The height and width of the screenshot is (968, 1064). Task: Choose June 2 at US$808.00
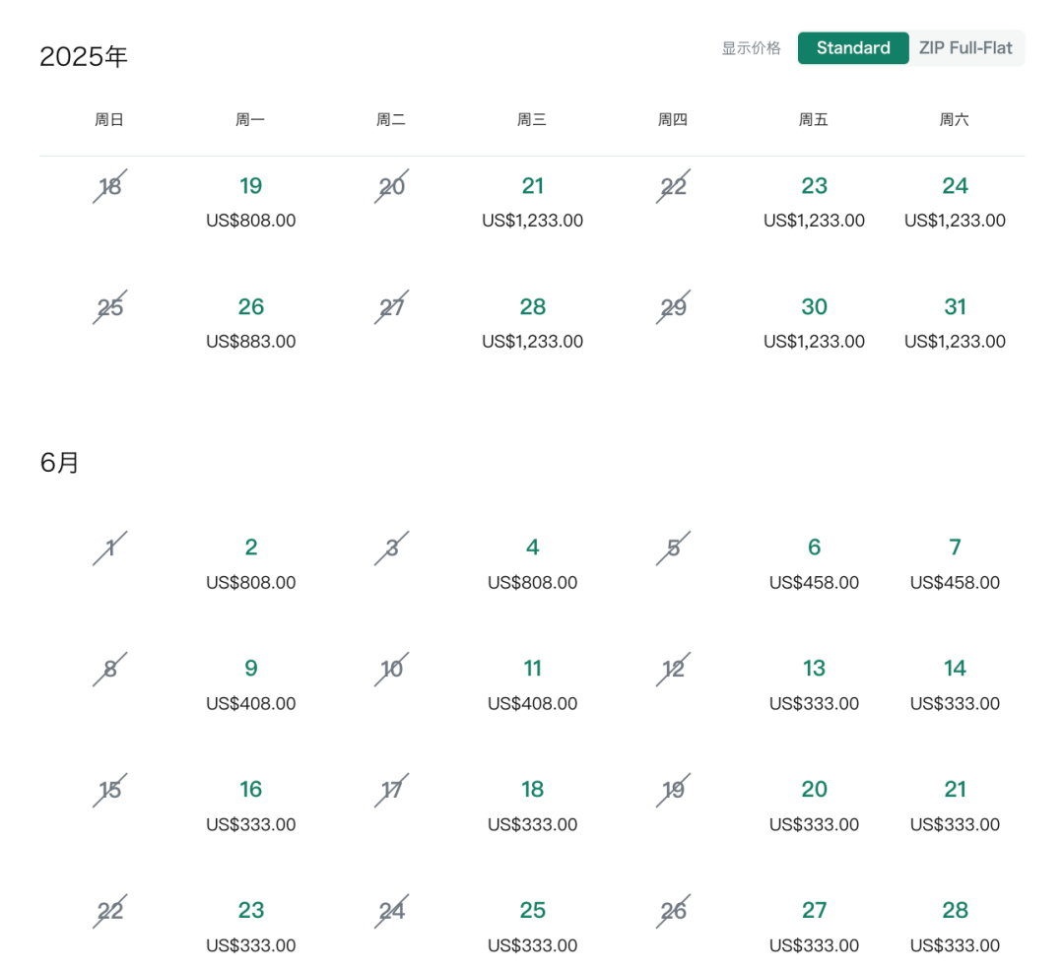click(251, 563)
